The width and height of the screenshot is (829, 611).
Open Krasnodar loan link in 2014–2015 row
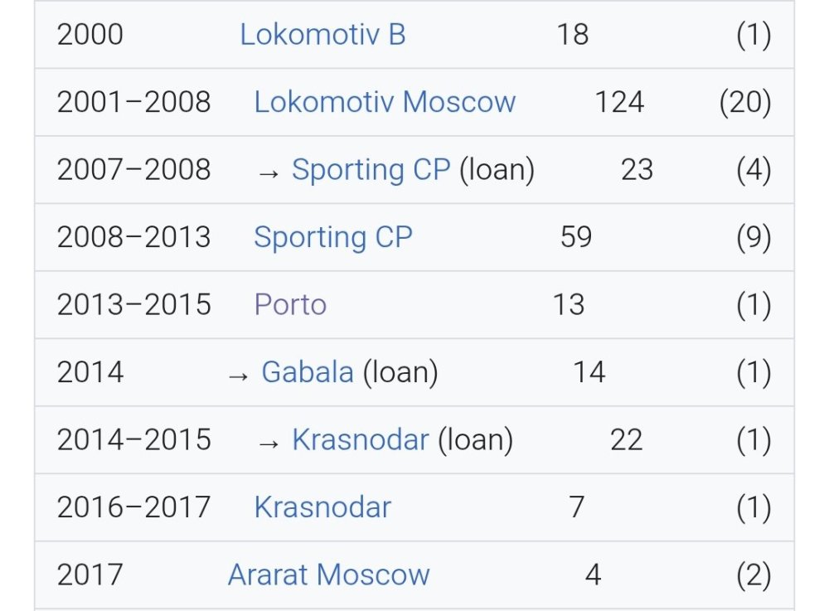point(361,439)
